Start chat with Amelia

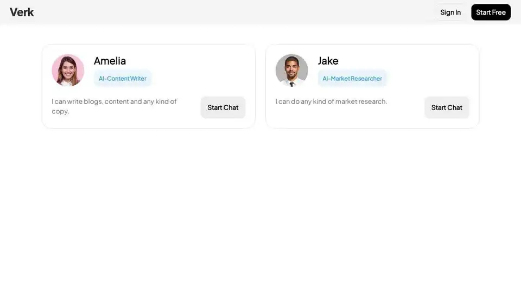[223, 107]
